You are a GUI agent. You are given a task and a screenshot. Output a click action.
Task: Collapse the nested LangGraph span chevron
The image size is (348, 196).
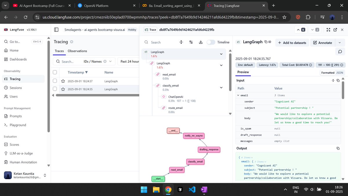pyautogui.click(x=221, y=65)
